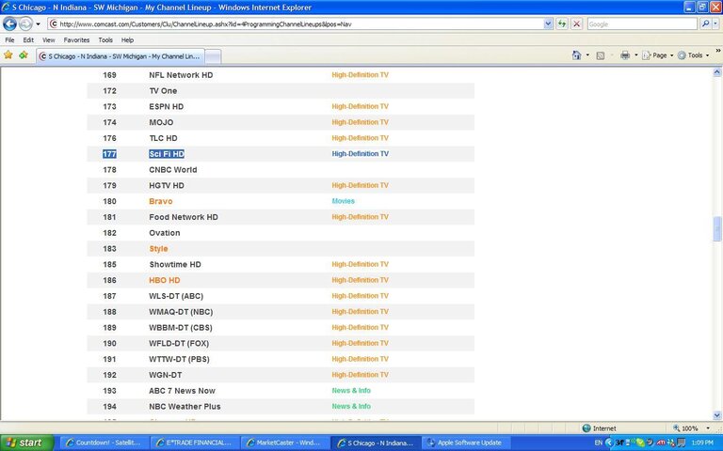
Task: Switch to E*TRADE FINANCIAL taskbar window
Action: coord(194,443)
